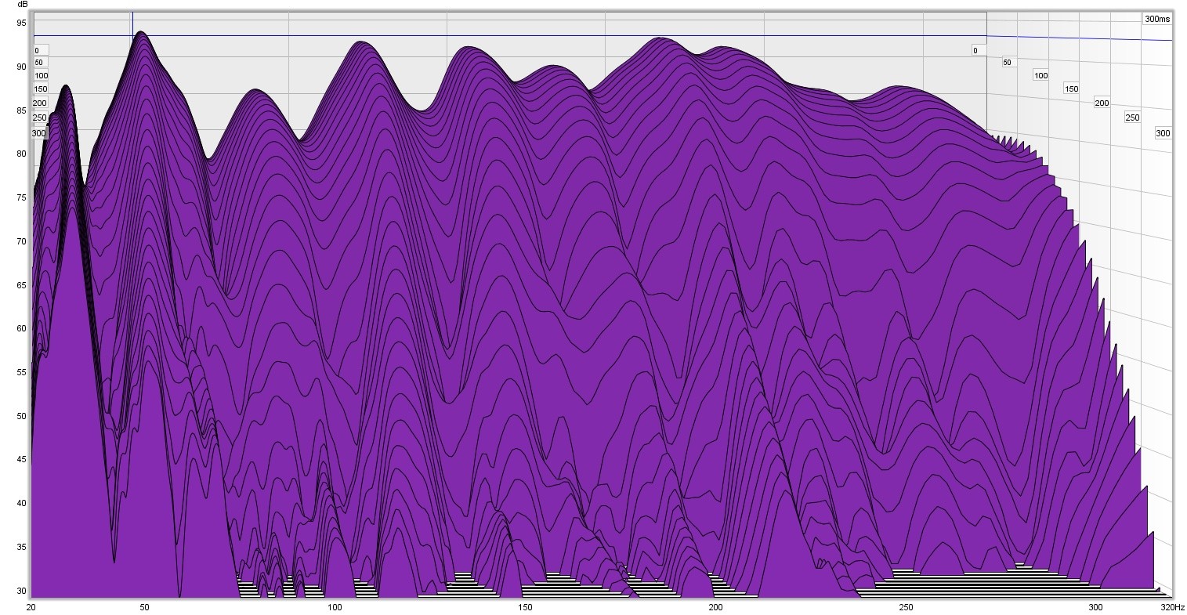Select the 95 dB level axis label
1187x615 pixels.
pos(21,23)
